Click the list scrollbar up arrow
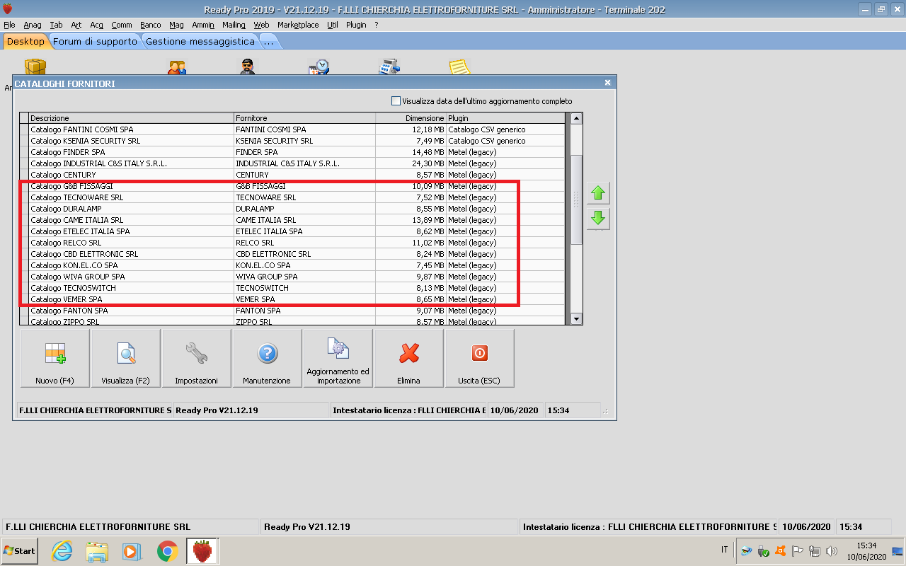The height and width of the screenshot is (566, 906). 576,118
